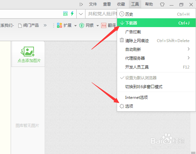This screenshot has height=154, width=196.
Task: Expand the address bar dropdown arrow
Action: 81,14
